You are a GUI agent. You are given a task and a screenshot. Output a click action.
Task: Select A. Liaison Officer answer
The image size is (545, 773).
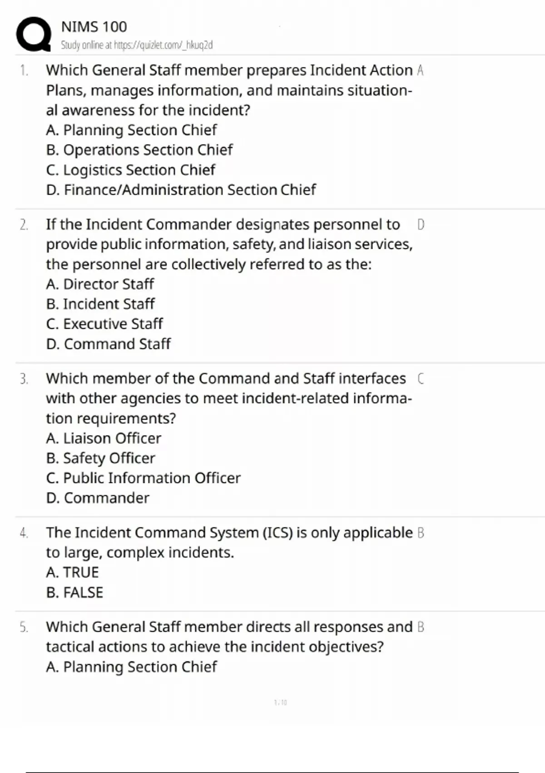(x=104, y=438)
